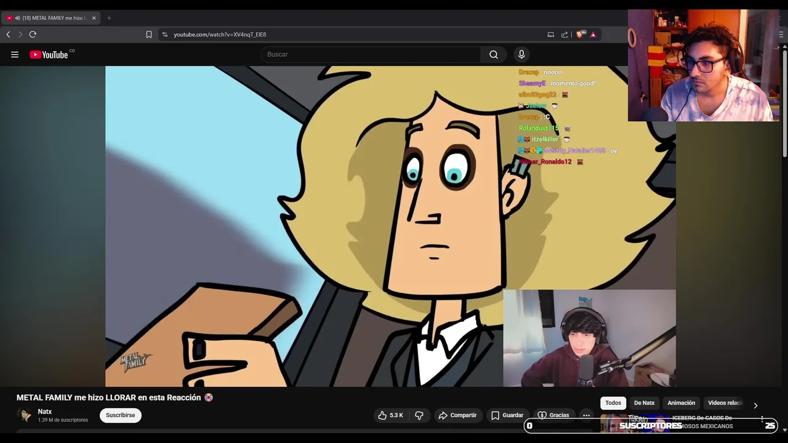The height and width of the screenshot is (443, 788).
Task: Like the video showing 5.3 K likes
Action: [x=391, y=415]
